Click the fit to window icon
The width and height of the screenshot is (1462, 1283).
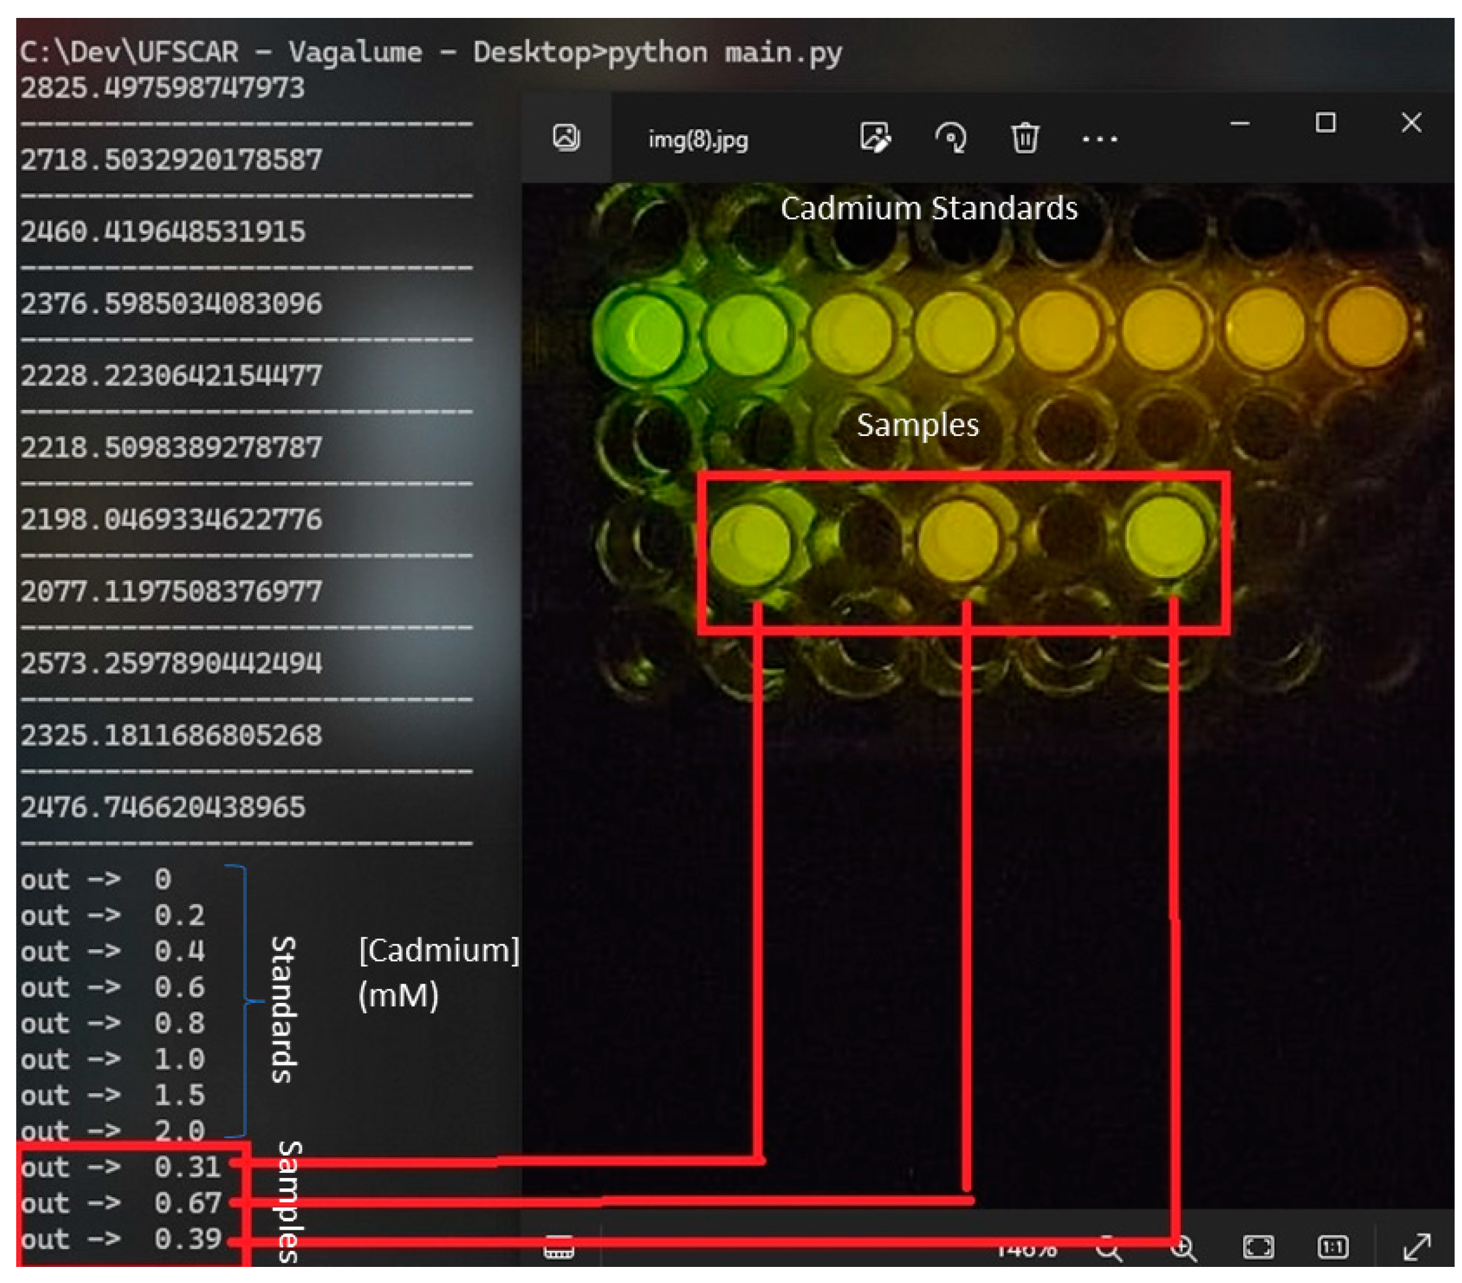click(x=1258, y=1248)
